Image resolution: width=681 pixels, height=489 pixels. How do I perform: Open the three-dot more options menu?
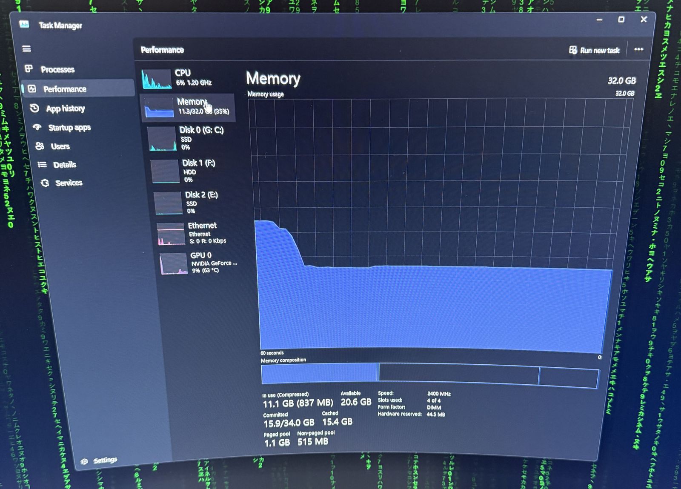(x=638, y=49)
